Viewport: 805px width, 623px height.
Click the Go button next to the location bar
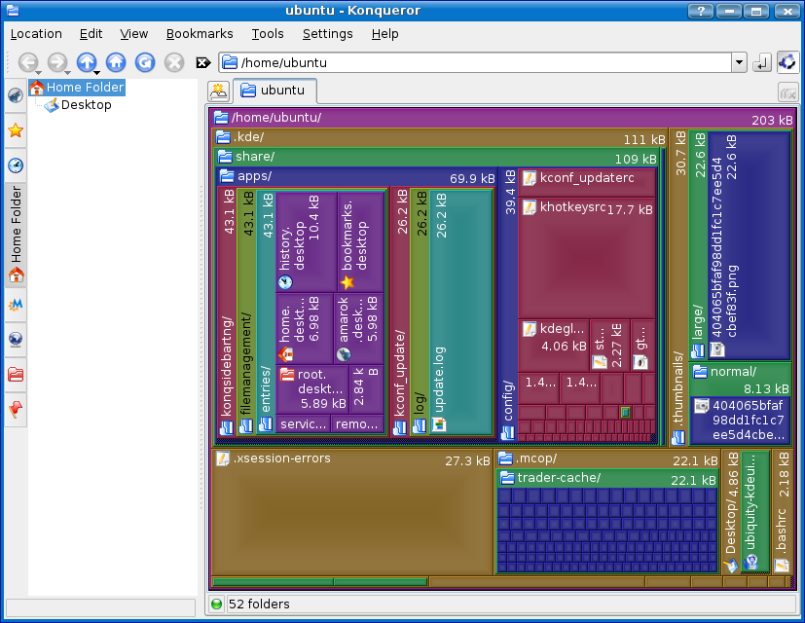761,63
